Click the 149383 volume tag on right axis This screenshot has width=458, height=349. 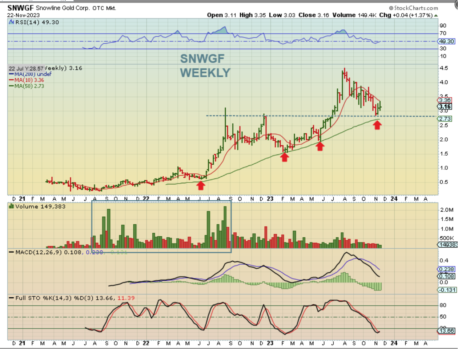point(447,245)
